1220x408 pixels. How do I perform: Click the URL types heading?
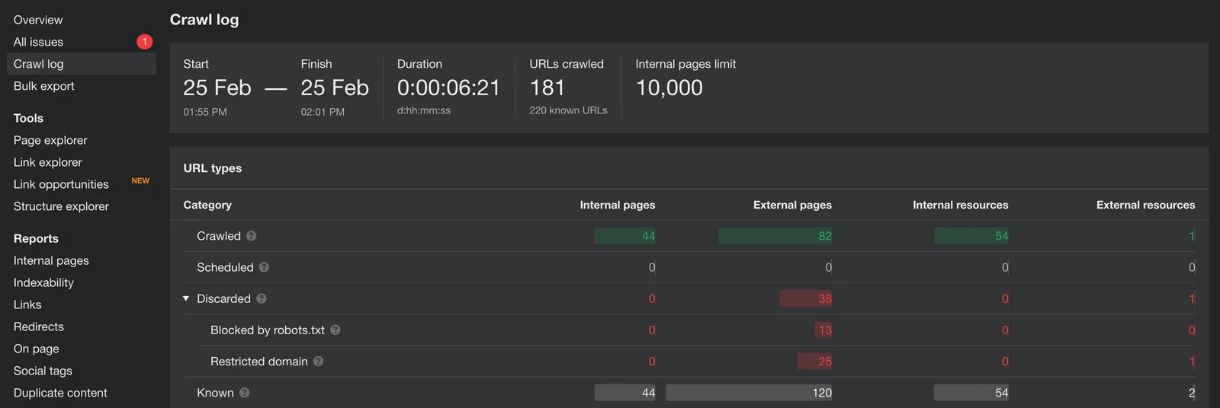tap(213, 168)
